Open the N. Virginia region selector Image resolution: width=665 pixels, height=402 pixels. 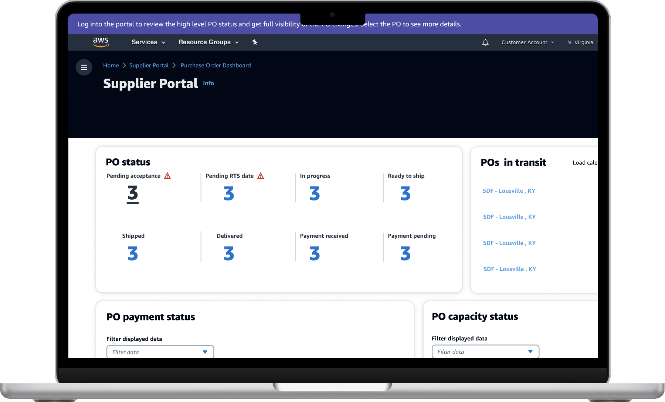pos(582,42)
